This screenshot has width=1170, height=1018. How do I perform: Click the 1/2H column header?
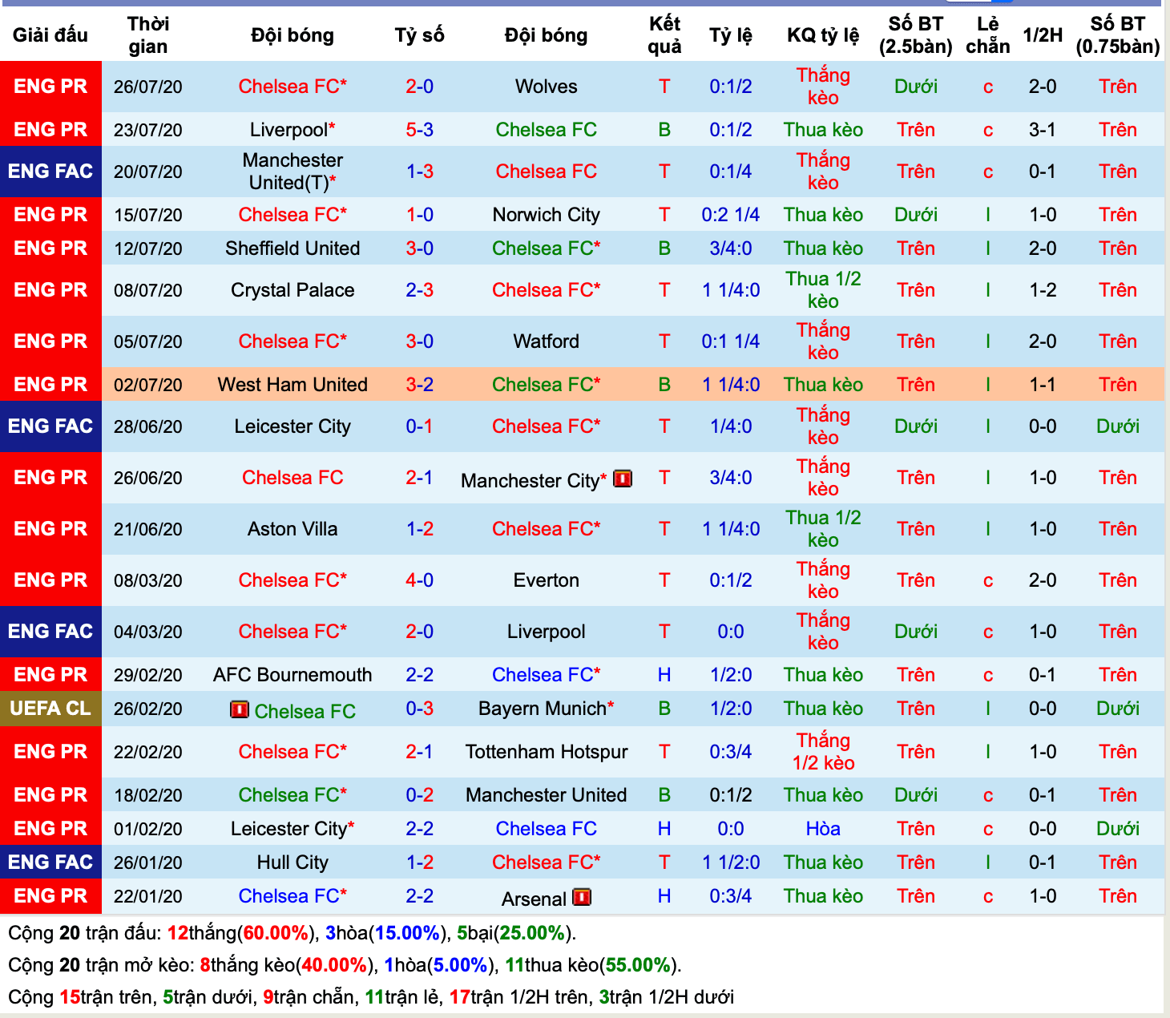pos(1043,34)
